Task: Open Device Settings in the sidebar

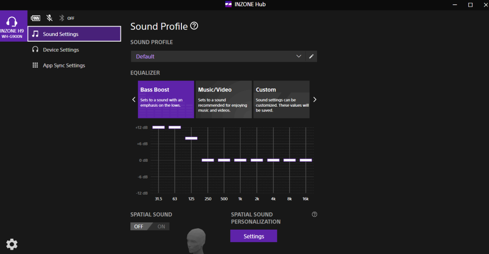Action: tap(61, 50)
